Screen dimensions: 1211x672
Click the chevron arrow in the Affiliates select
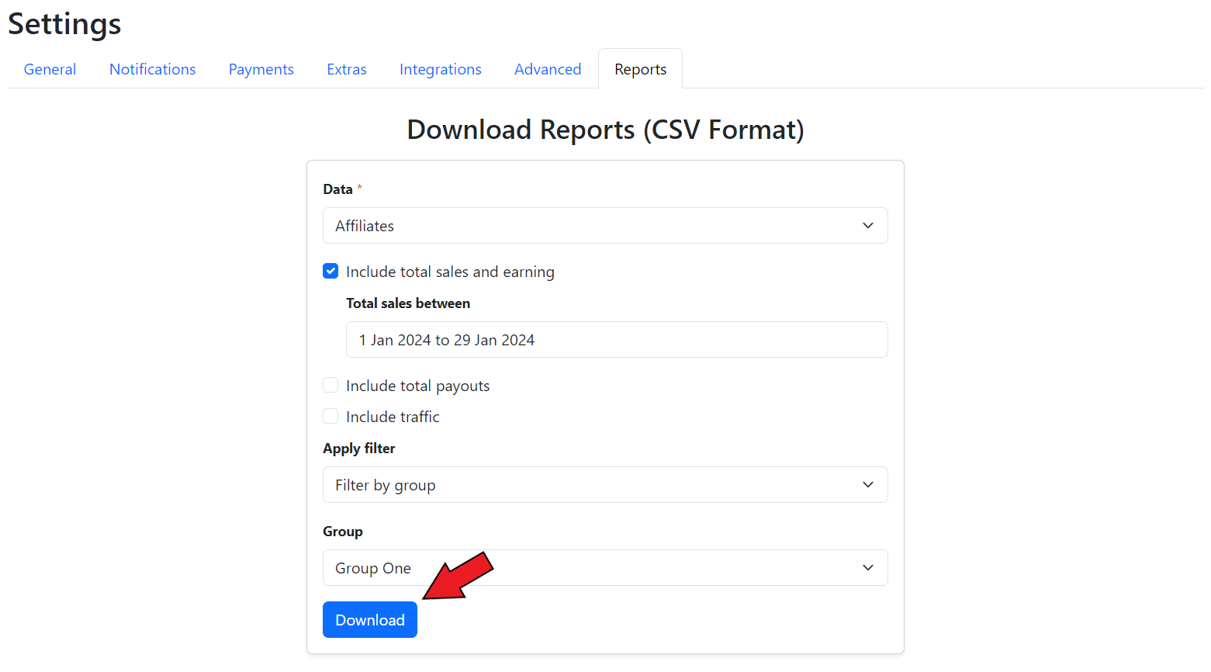(867, 226)
